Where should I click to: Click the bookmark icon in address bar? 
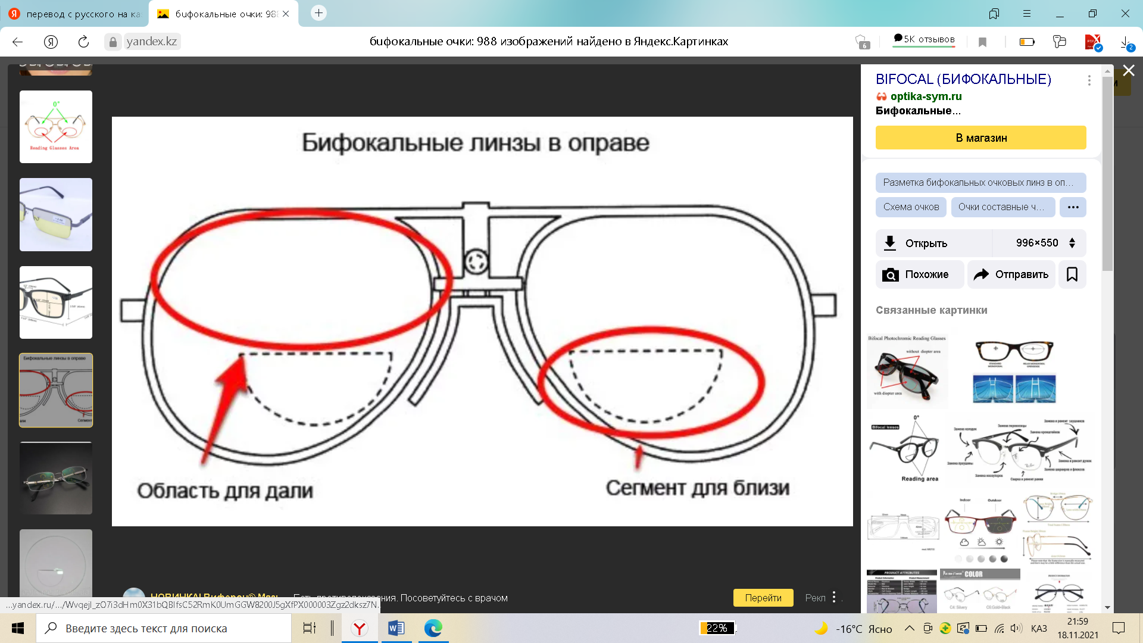pos(982,42)
